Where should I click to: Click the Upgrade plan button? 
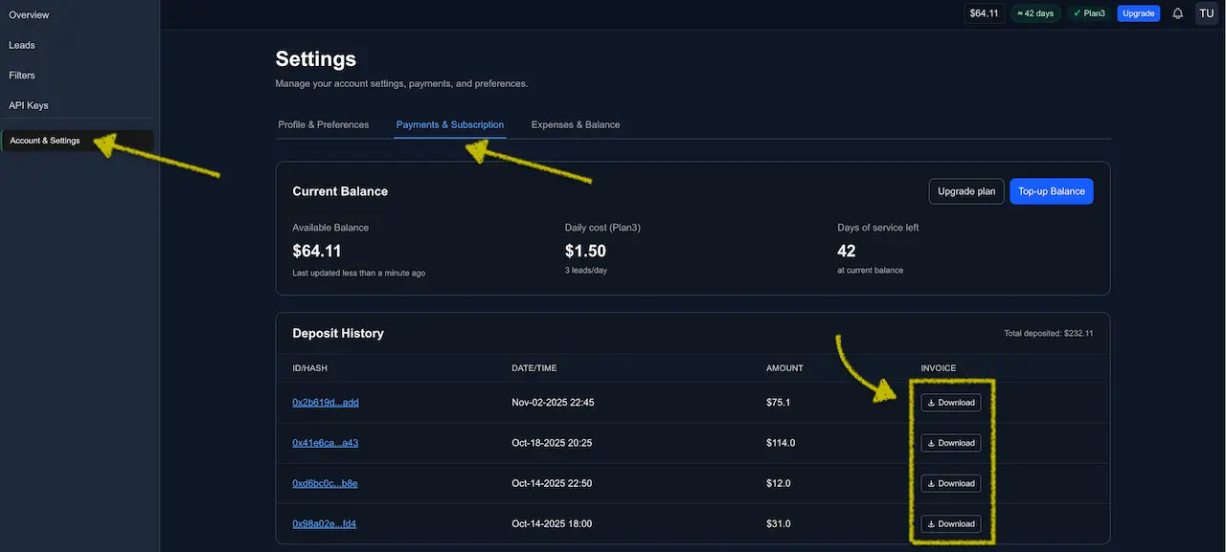click(965, 190)
